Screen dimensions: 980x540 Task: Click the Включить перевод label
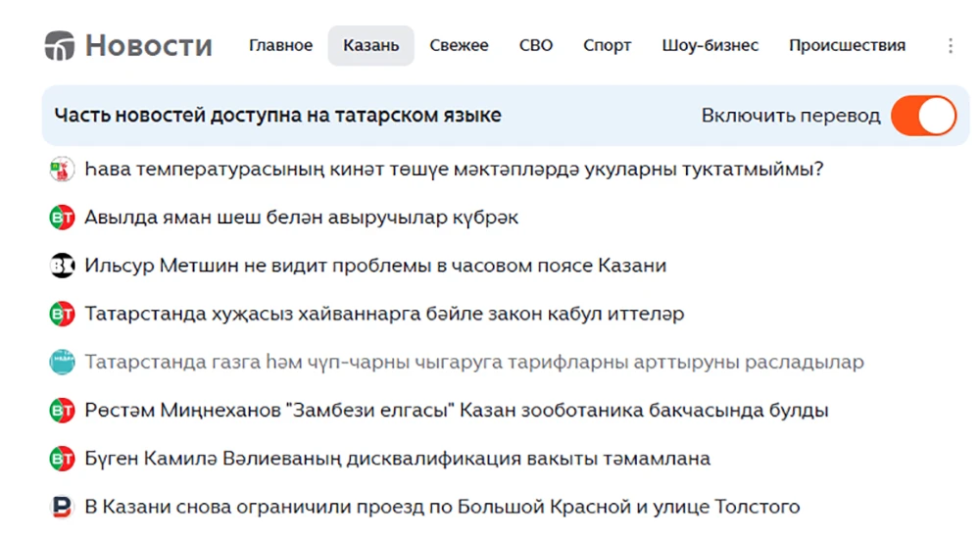click(x=791, y=116)
